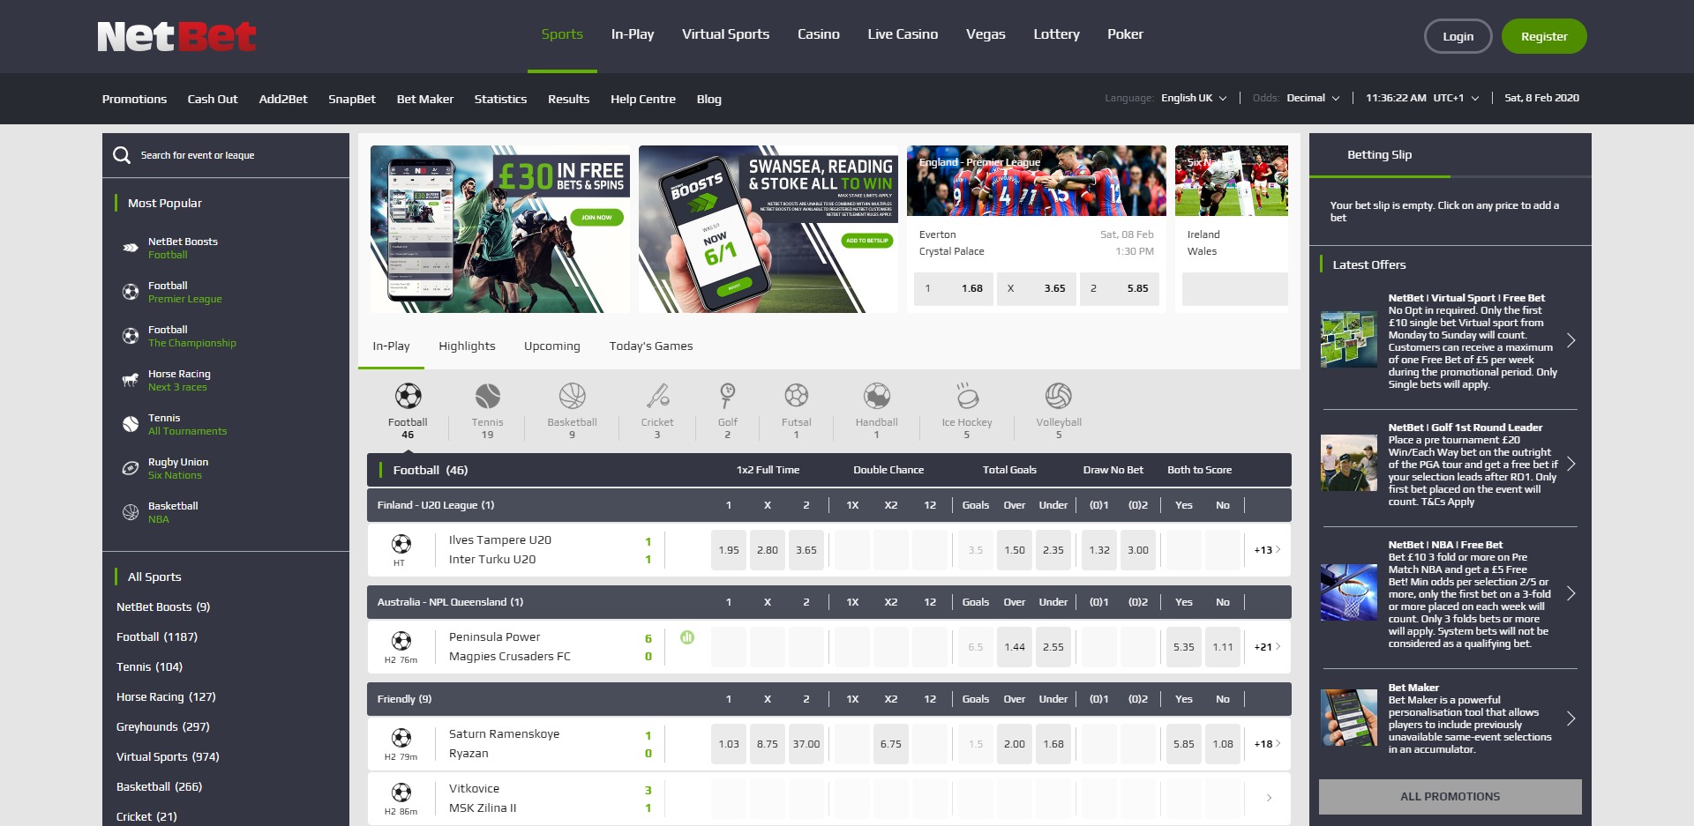Expand the Bet Maker offer arrow
1694x826 pixels.
click(1570, 718)
